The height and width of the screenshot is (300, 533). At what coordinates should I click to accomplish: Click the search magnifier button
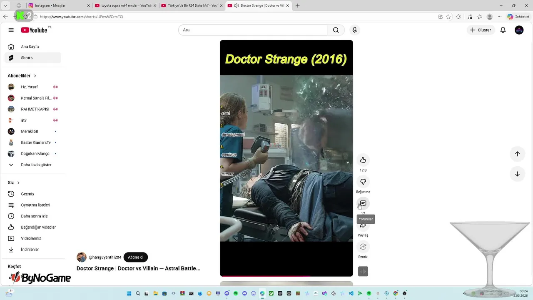(336, 30)
